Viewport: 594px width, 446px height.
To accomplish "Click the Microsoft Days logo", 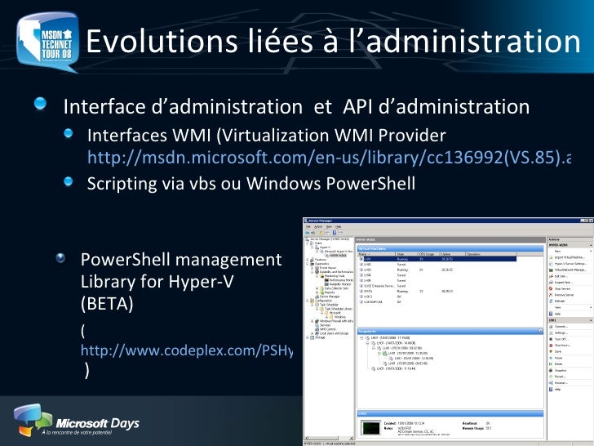I will (77, 421).
